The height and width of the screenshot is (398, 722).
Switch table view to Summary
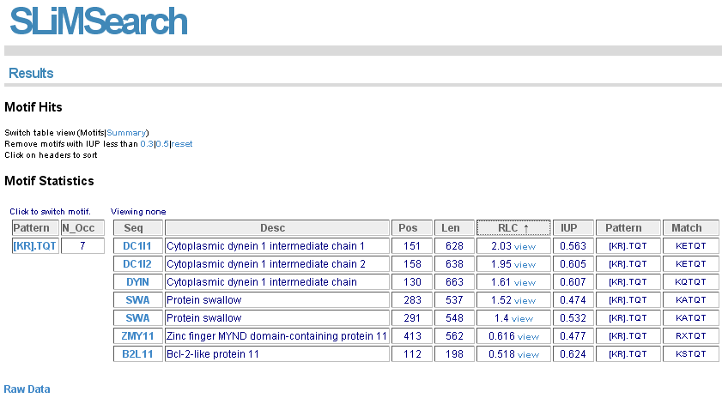point(126,133)
